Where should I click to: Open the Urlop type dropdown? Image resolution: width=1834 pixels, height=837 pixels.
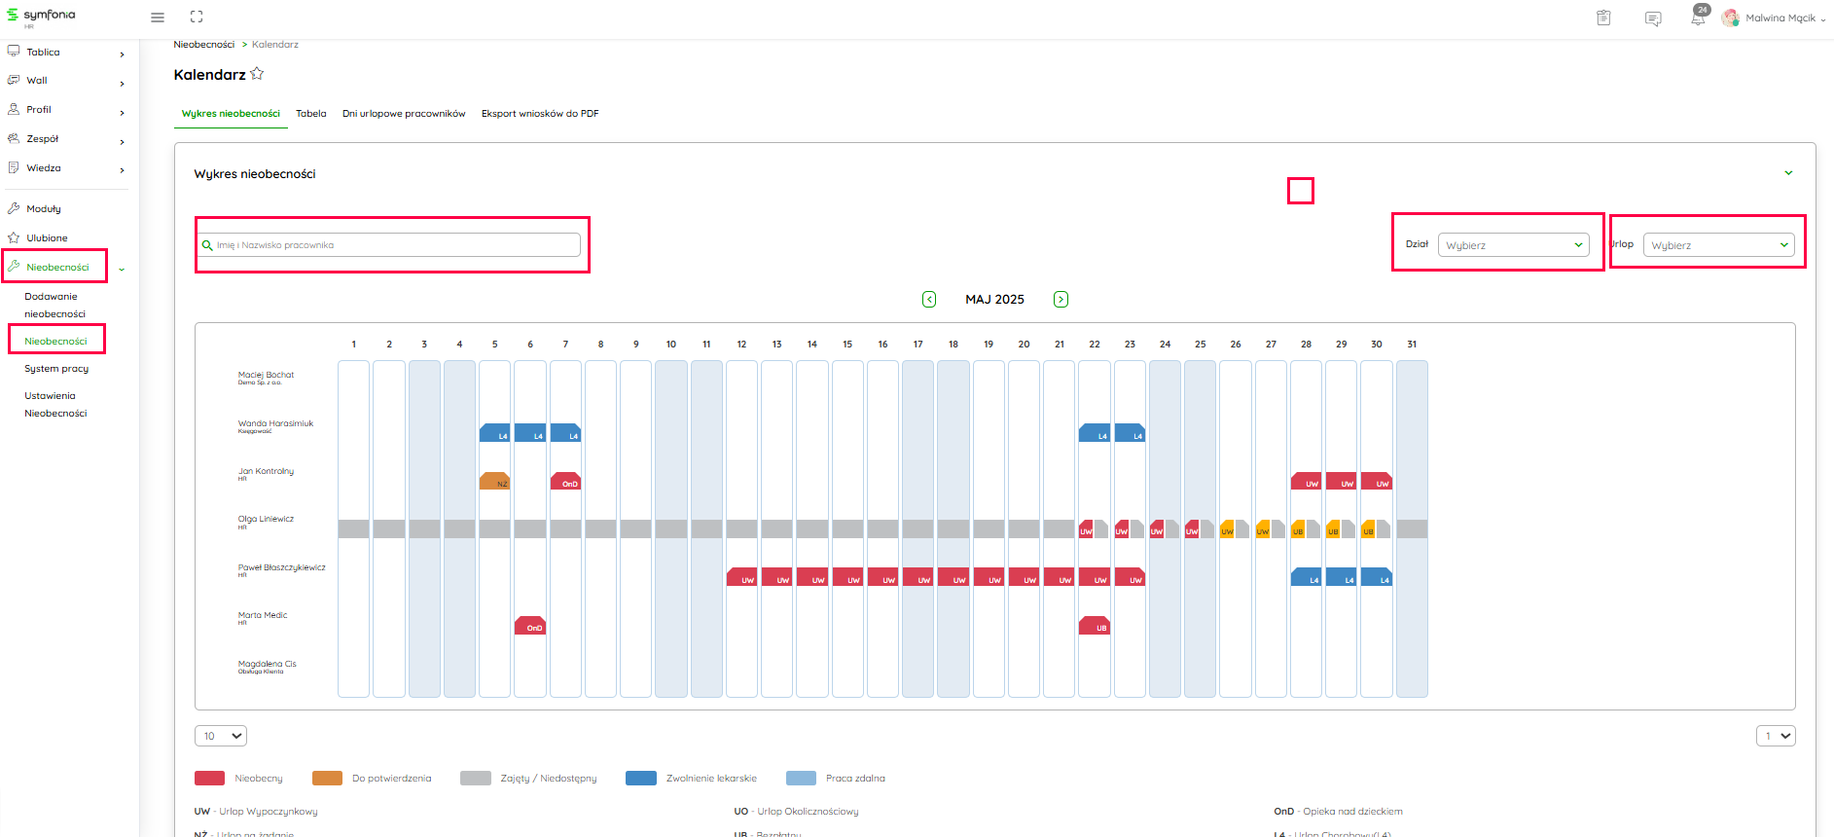click(x=1718, y=245)
